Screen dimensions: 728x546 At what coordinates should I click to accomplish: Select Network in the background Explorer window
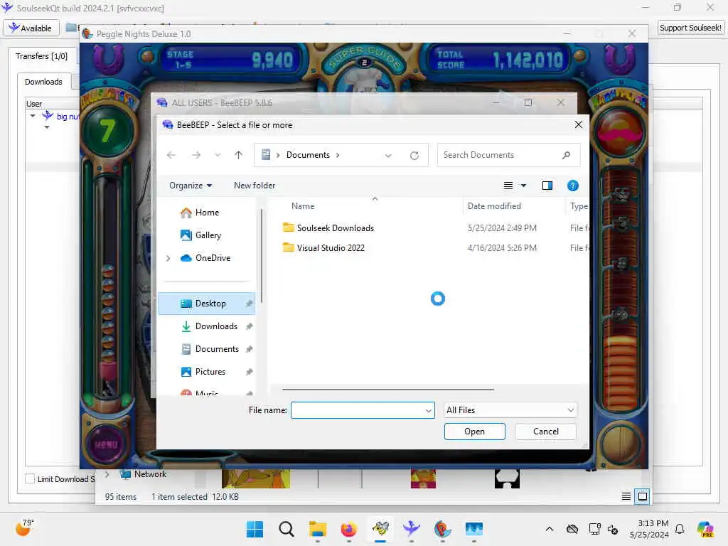pos(143,474)
